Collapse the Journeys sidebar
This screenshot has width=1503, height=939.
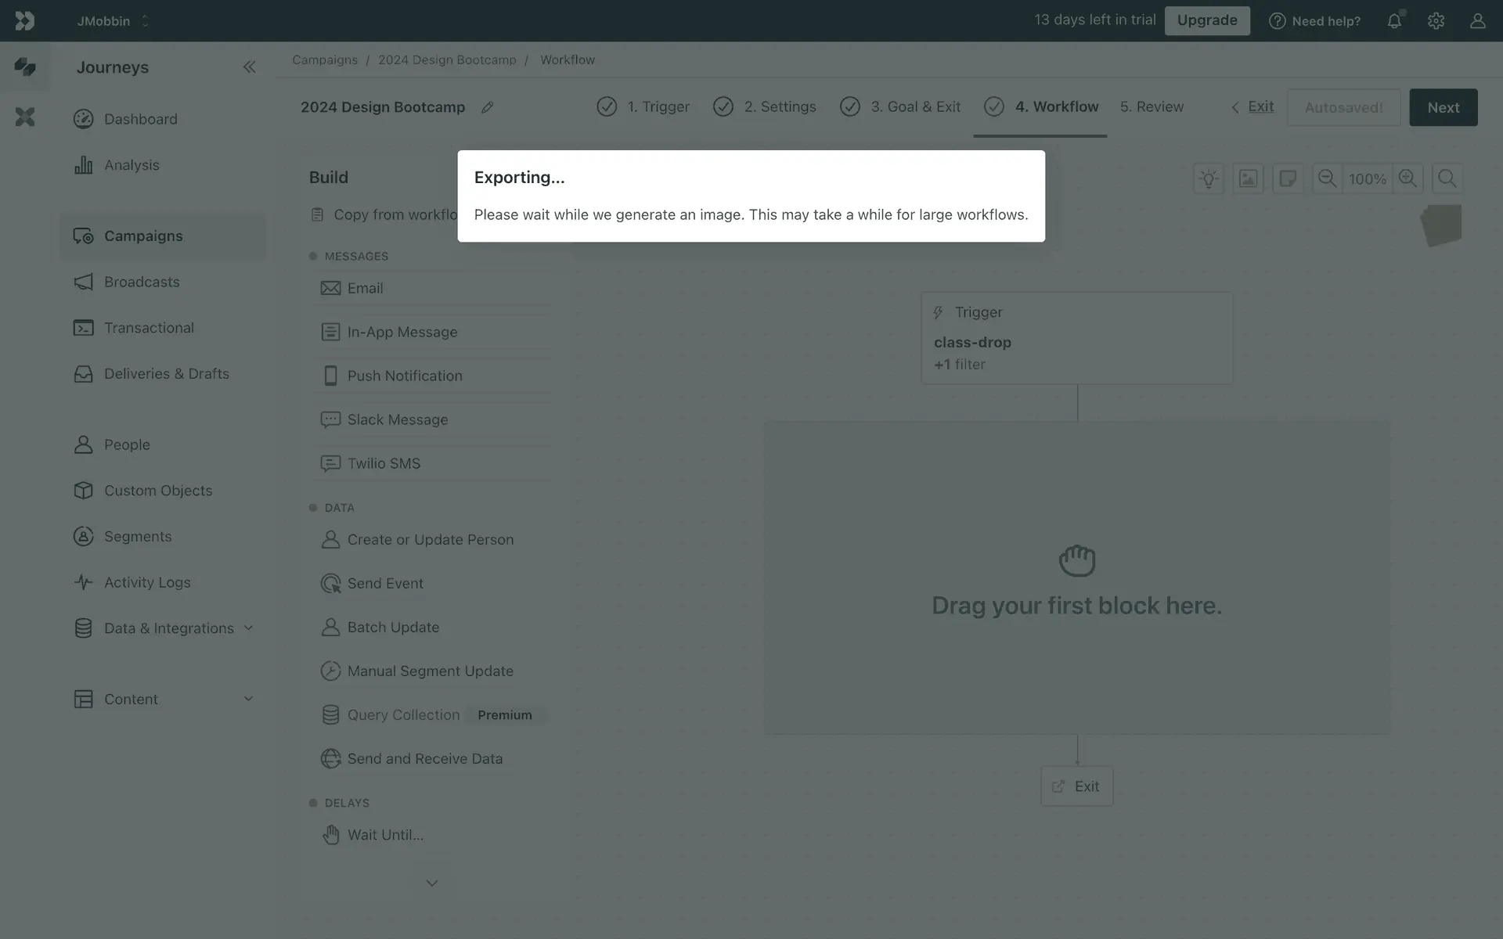249,67
